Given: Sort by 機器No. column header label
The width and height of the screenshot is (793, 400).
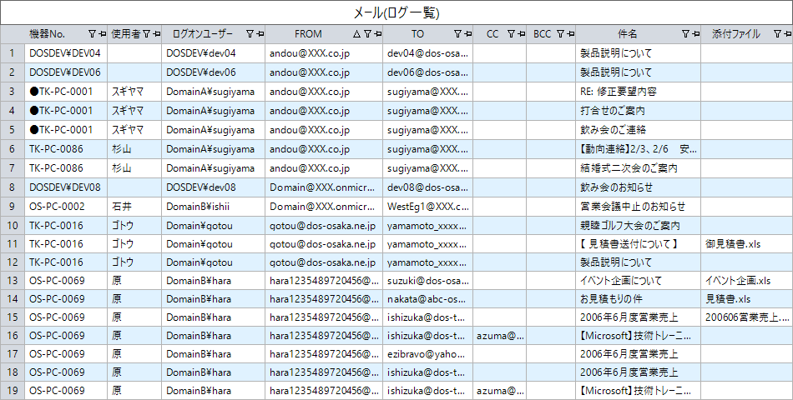Looking at the screenshot, I should 48,34.
